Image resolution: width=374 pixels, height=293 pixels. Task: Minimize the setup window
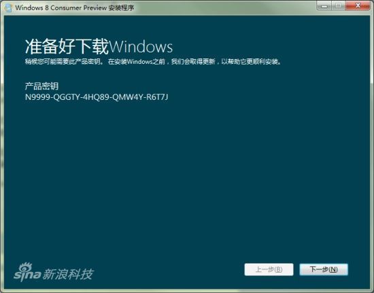pos(324,5)
